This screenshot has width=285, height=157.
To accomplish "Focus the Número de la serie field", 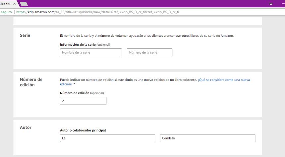I will 149,52.
